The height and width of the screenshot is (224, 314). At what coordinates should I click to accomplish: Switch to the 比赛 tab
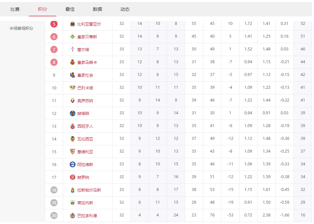(15, 9)
